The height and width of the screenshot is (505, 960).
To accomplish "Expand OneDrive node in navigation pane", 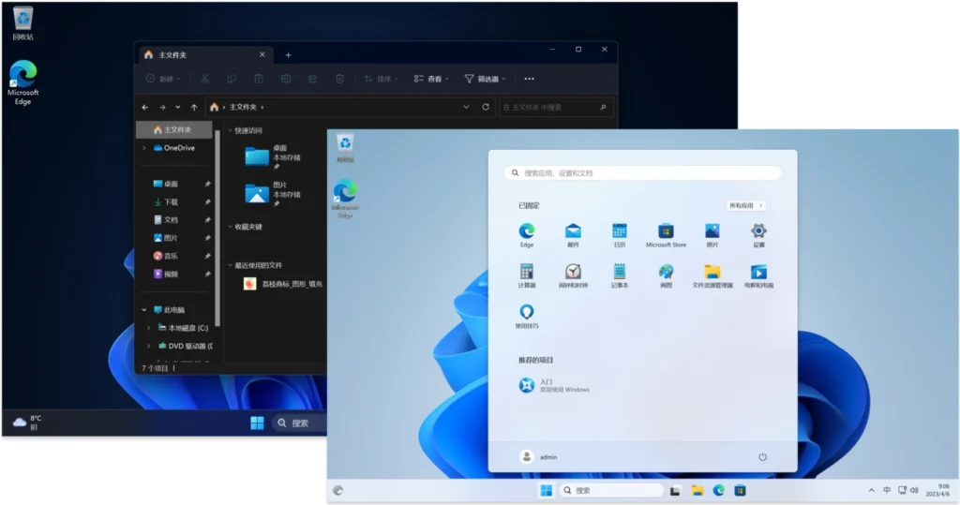I will click(144, 147).
